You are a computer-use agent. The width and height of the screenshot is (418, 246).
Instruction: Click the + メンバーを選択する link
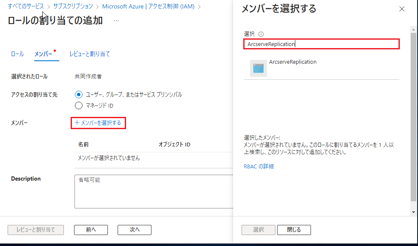(x=98, y=123)
